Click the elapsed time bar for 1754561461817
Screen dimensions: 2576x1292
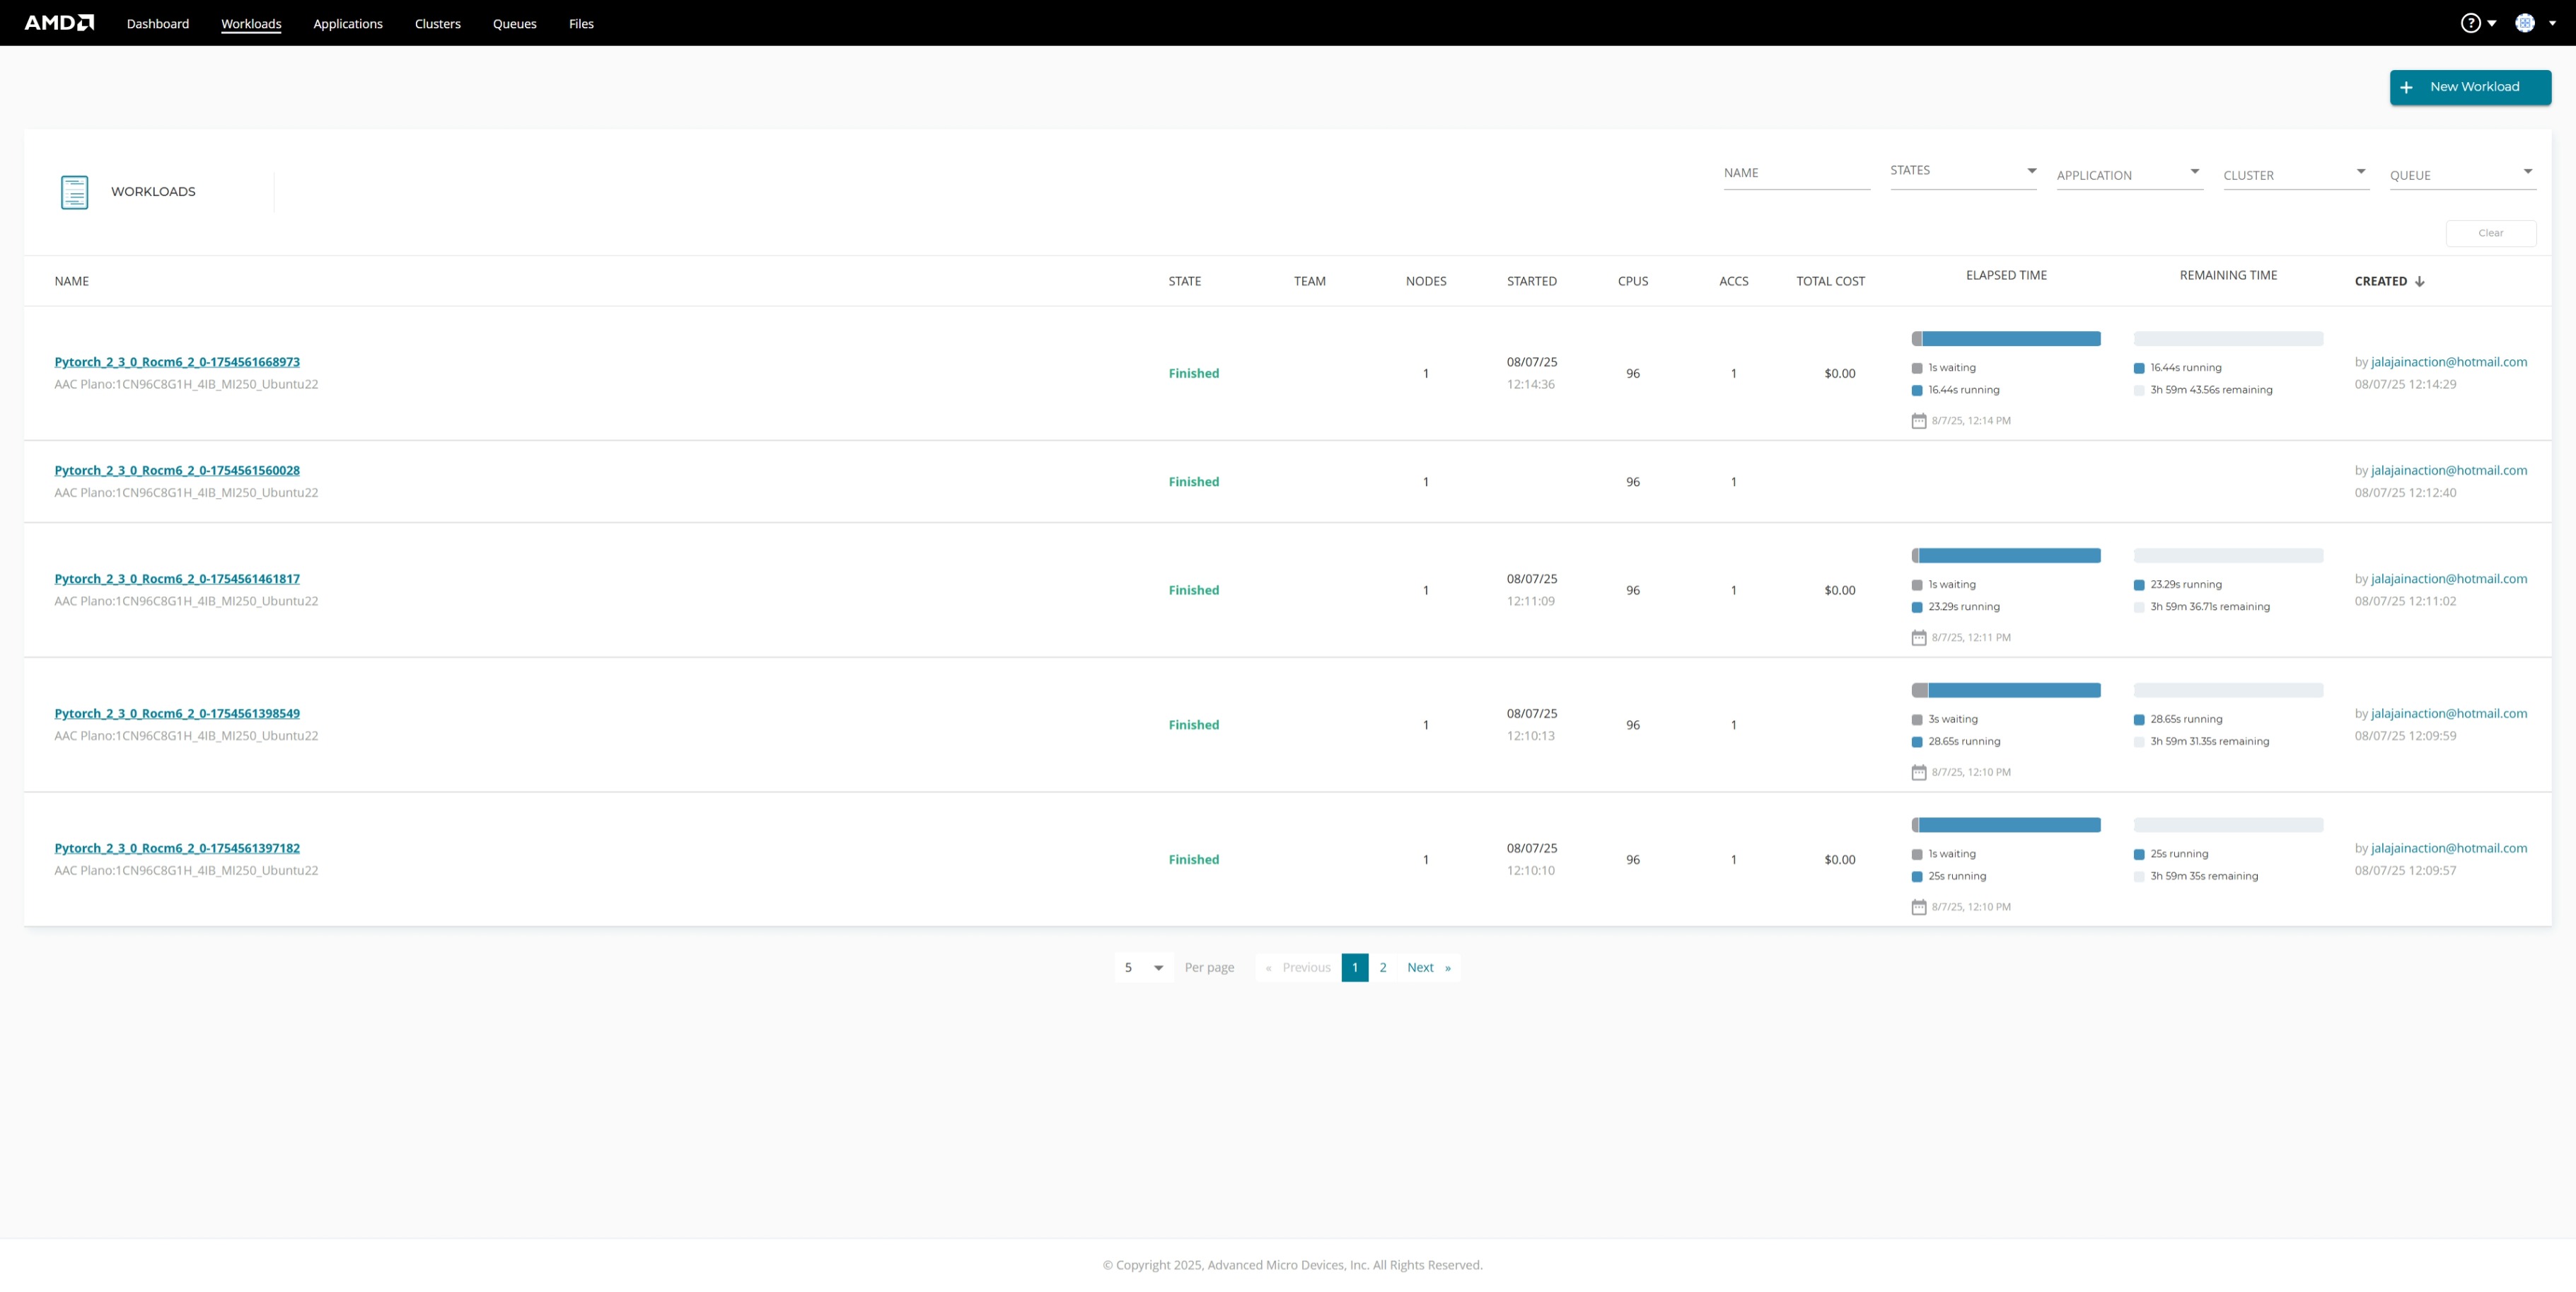[2005, 556]
